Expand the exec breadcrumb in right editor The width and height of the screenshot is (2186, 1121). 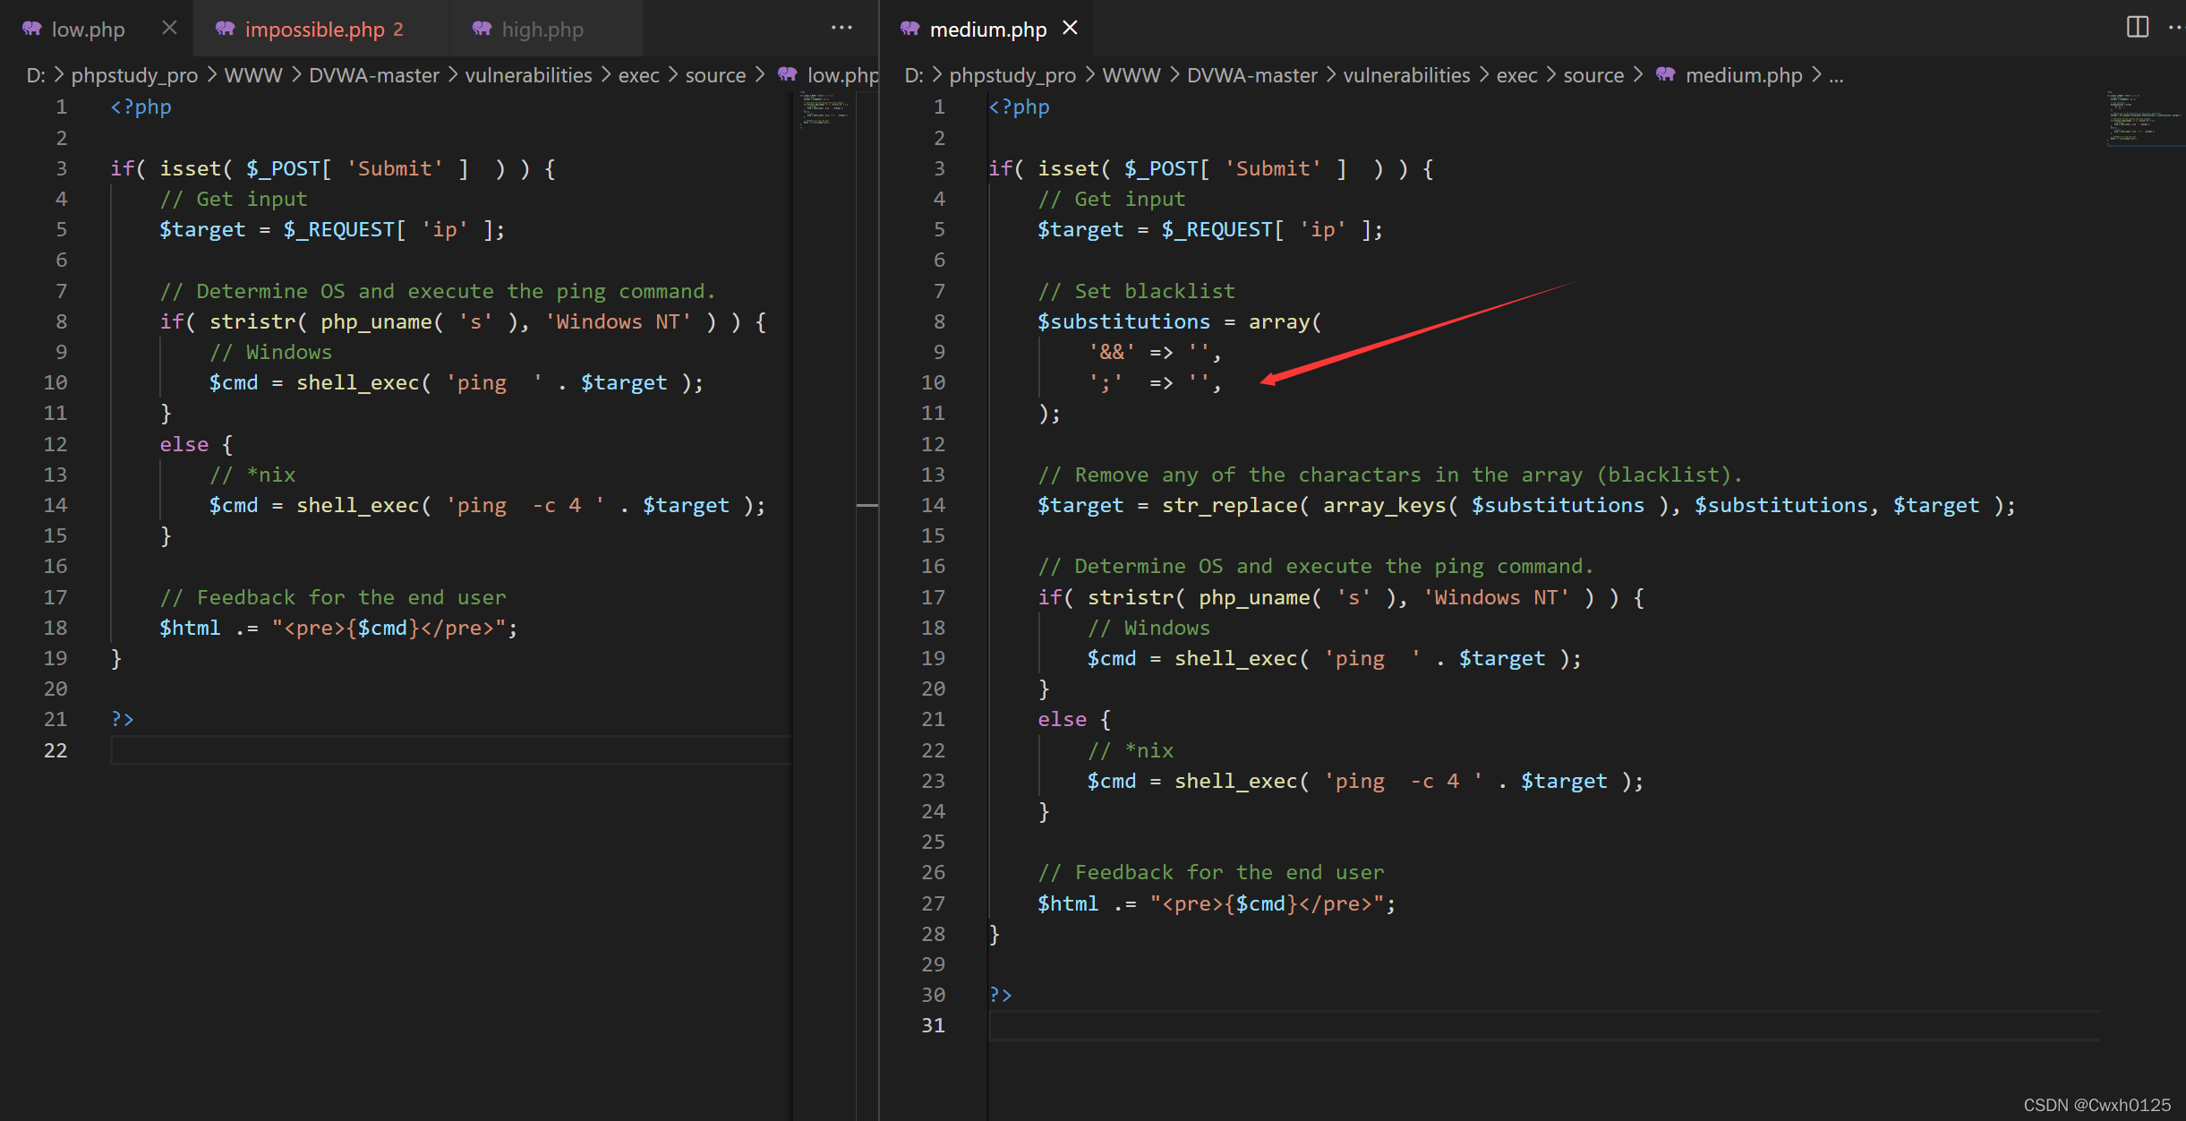(x=1516, y=75)
